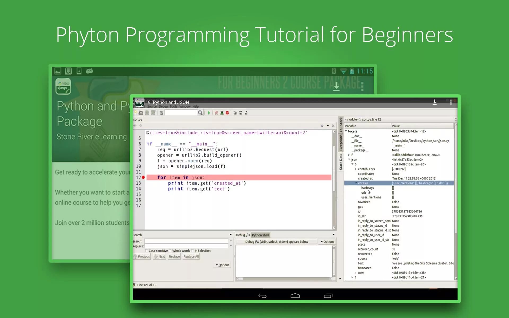The height and width of the screenshot is (318, 509).
Task: Click the Replace text input field
Action: [186, 246]
